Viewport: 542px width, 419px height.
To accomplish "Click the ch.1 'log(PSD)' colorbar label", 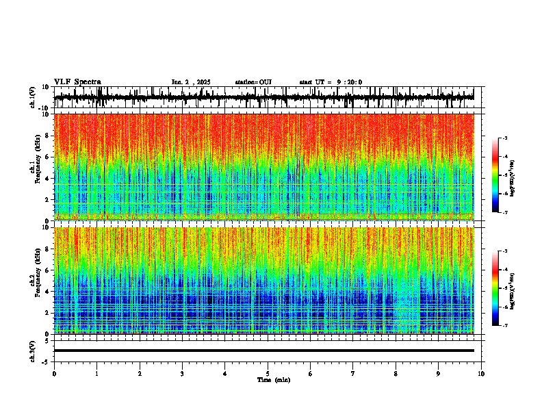I will pyautogui.click(x=513, y=179).
